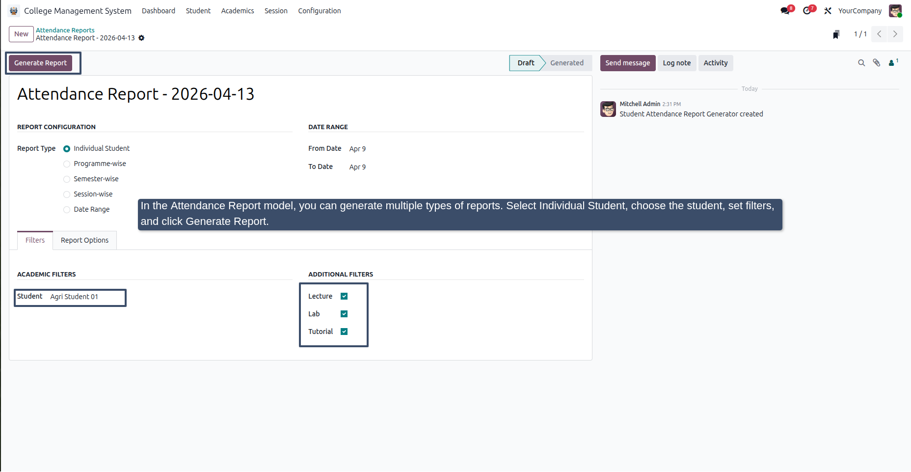Click the paperclip attachments icon
This screenshot has width=911, height=472.
pyautogui.click(x=877, y=63)
